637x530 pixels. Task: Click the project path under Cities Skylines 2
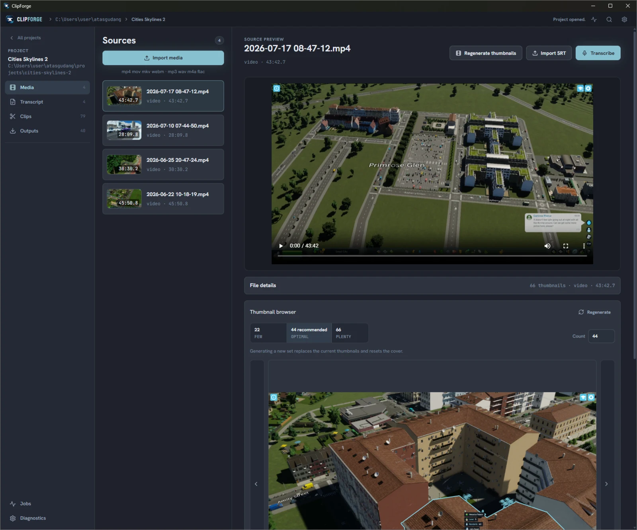pyautogui.click(x=46, y=69)
